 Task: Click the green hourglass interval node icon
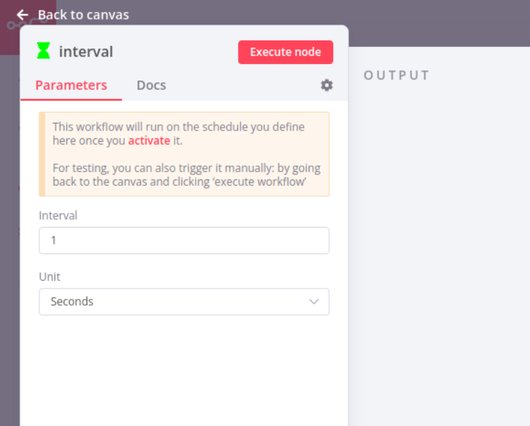pos(44,51)
